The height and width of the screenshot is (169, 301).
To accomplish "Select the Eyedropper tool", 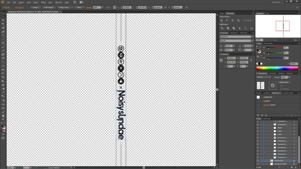I will click(x=3, y=93).
